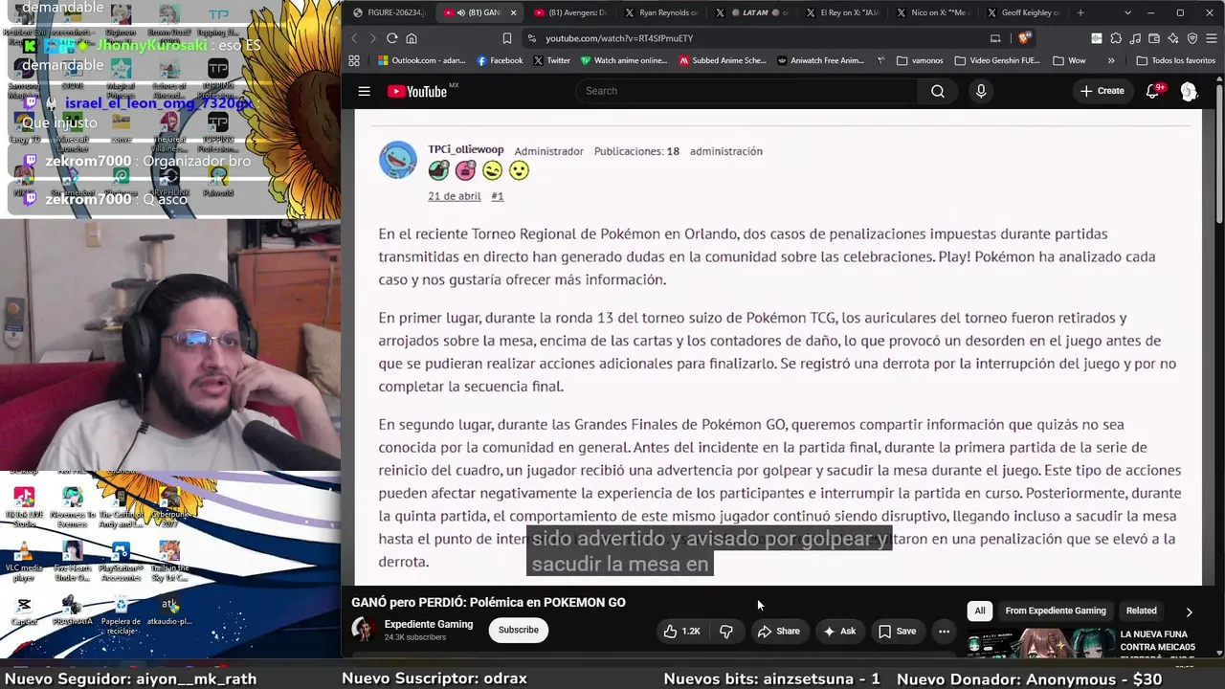Share the video
Image resolution: width=1225 pixels, height=689 pixels.
[778, 631]
